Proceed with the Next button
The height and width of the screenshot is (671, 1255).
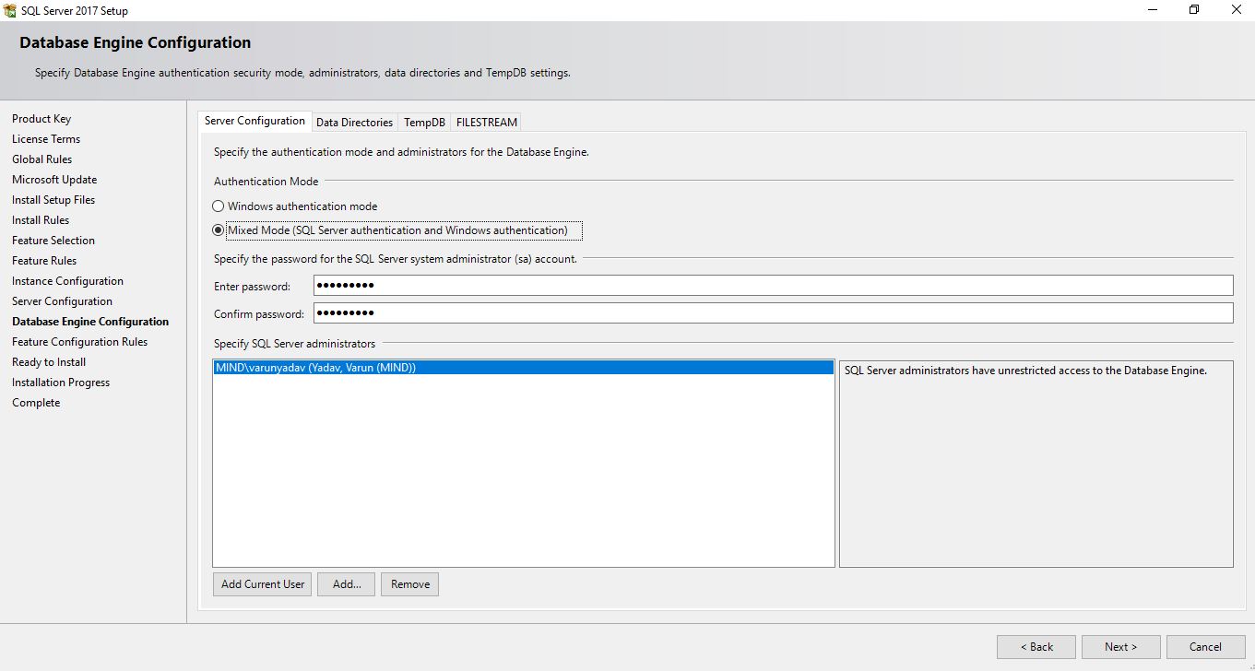click(1120, 646)
